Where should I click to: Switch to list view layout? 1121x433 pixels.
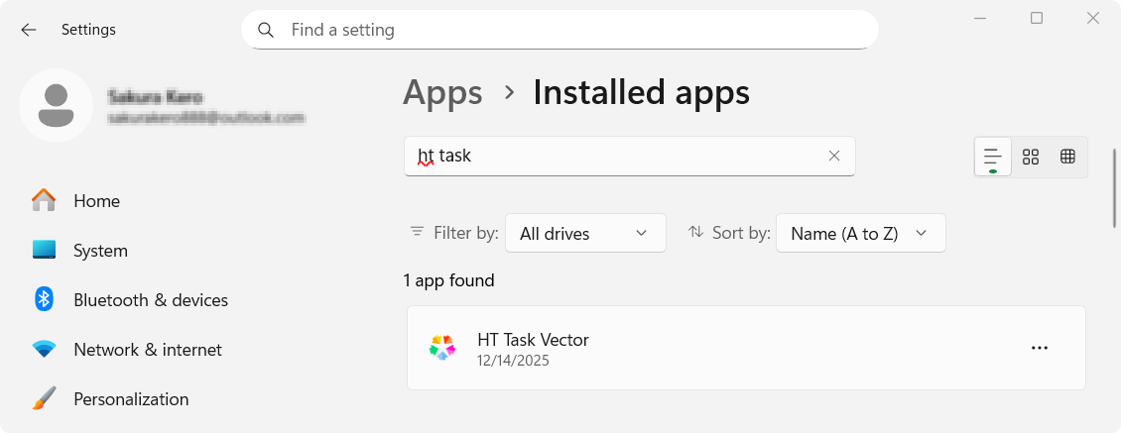[992, 157]
